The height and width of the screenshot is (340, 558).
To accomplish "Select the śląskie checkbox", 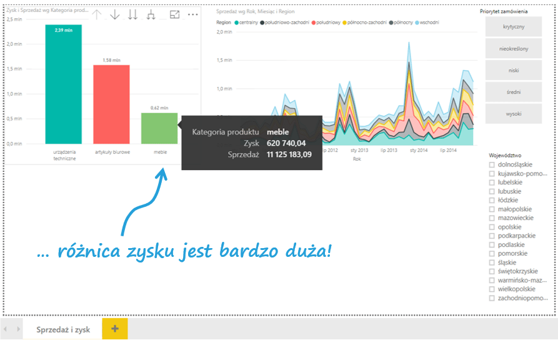I will point(492,263).
